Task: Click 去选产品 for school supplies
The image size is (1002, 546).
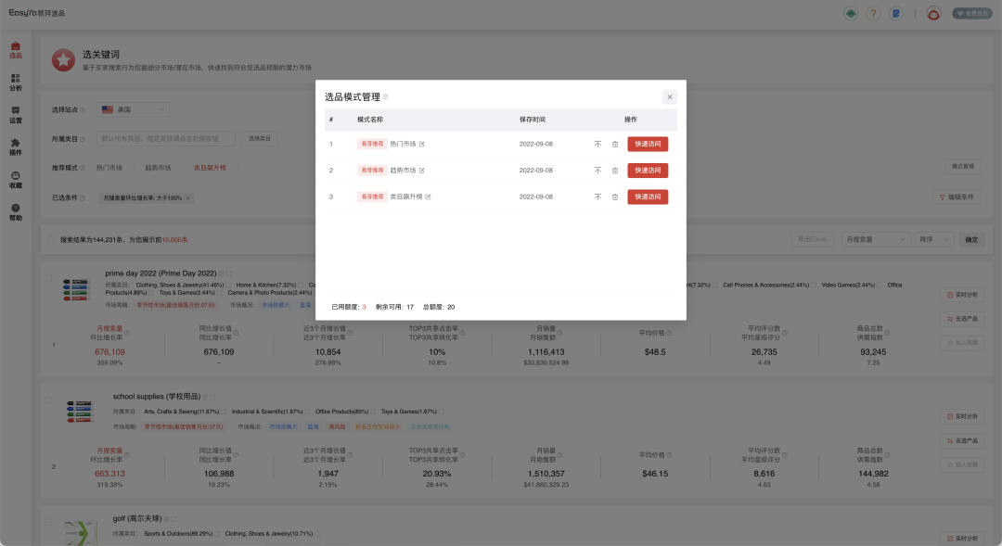Action: (962, 440)
